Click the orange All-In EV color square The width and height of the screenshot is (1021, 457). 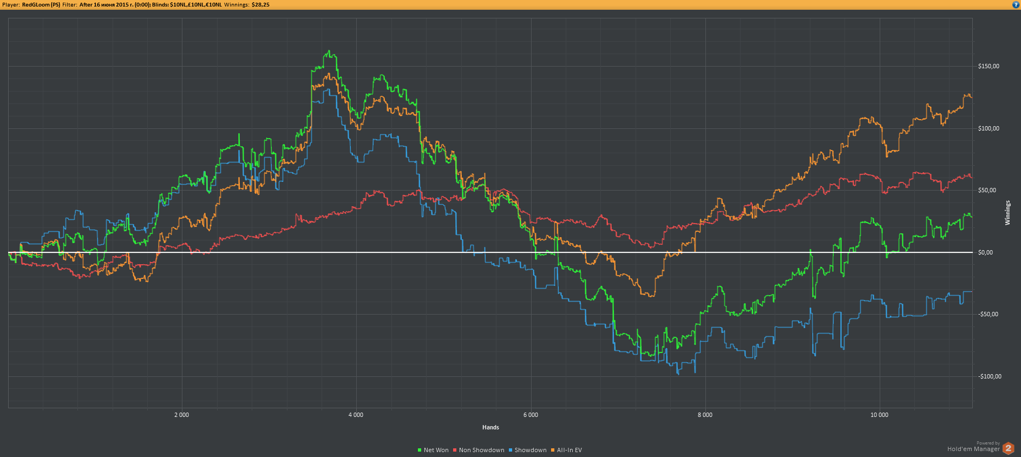(553, 450)
